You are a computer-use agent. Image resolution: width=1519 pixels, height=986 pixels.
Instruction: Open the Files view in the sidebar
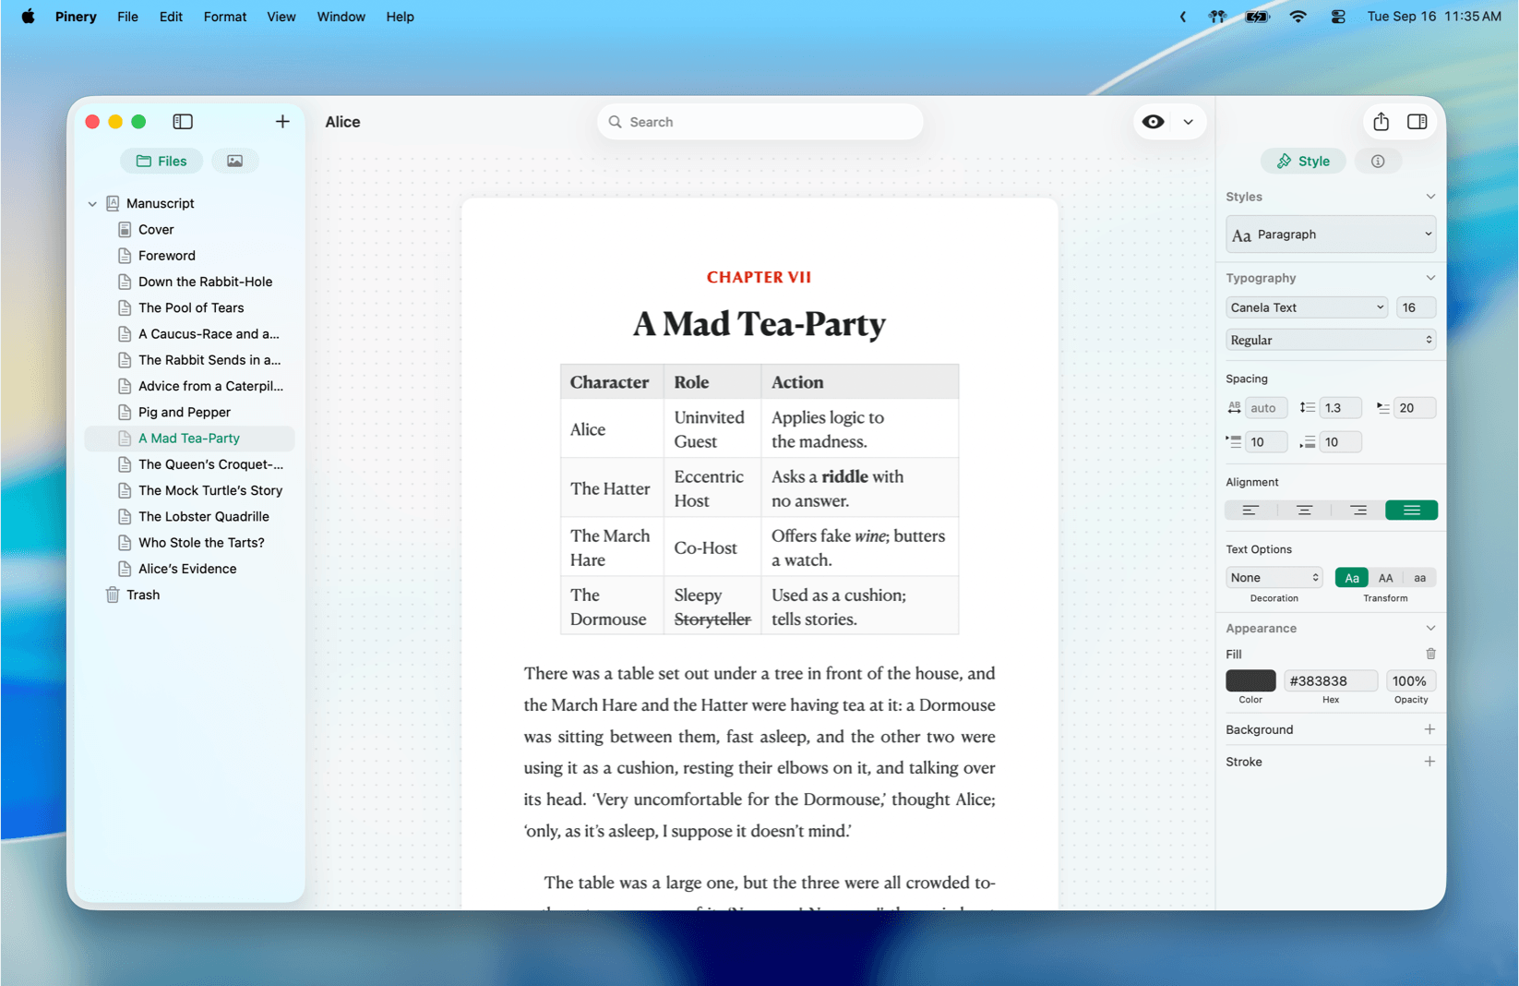coord(161,161)
